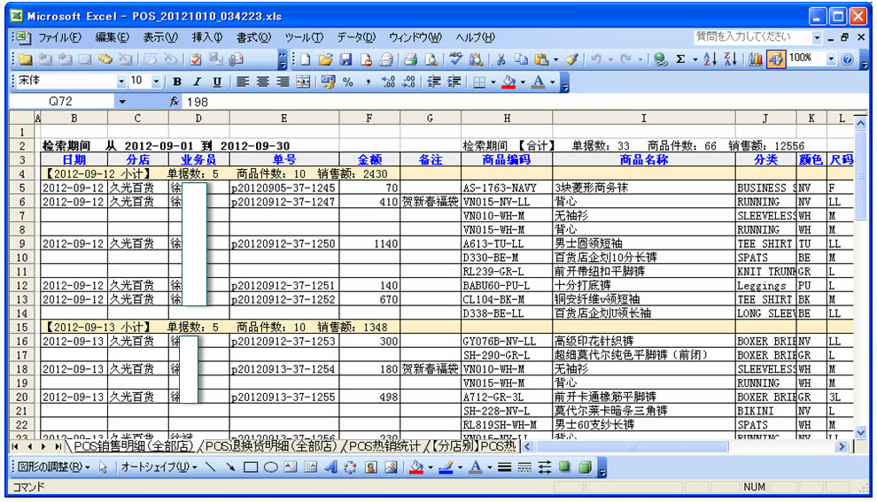Open the 図形の調整(R) draw menu button
Viewport: 877px width, 502px height.
point(54,467)
